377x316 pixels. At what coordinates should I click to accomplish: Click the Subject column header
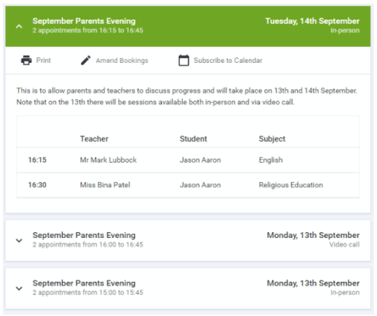pyautogui.click(x=272, y=139)
